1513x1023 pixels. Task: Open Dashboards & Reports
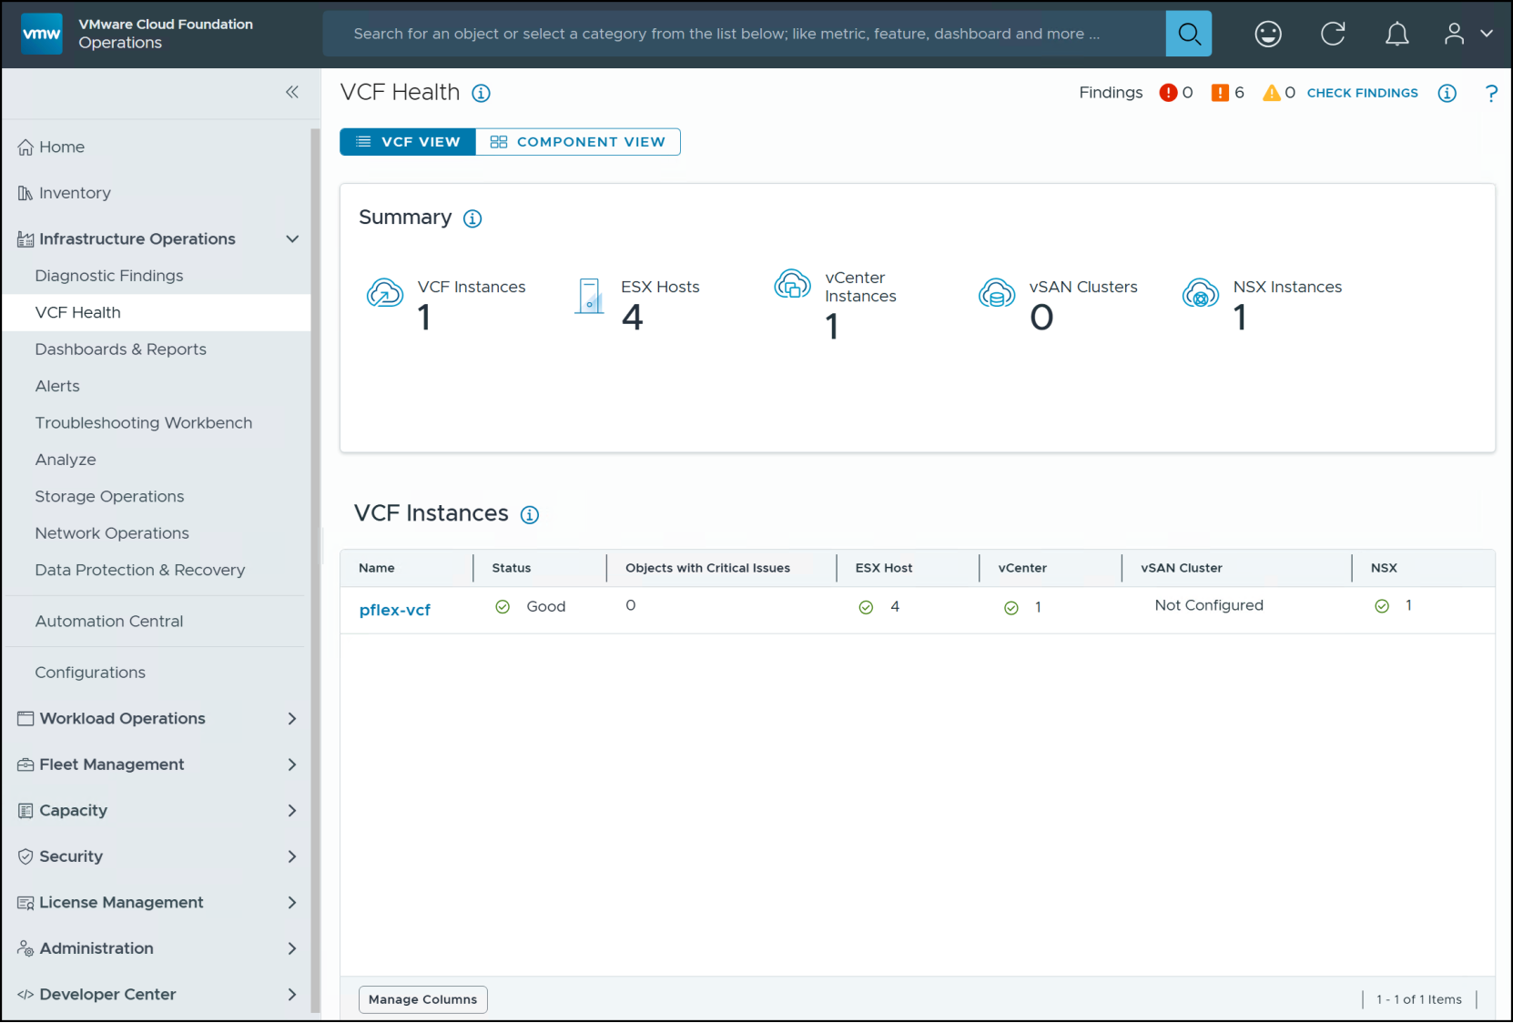(x=121, y=349)
